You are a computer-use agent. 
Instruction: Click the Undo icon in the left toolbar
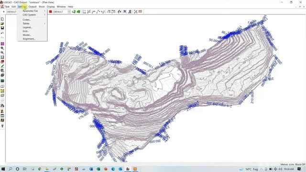click(x=2, y=33)
